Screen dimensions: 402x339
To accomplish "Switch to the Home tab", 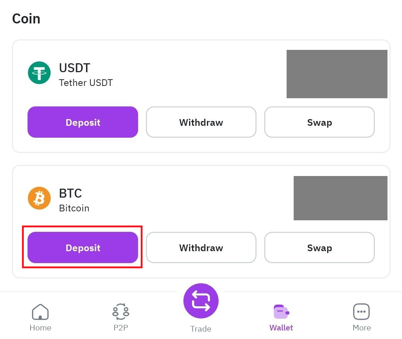I will (40, 327).
